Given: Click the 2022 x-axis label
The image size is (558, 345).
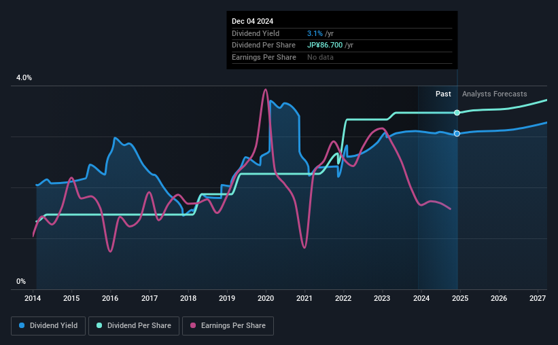Looking at the screenshot, I should coord(343,298).
